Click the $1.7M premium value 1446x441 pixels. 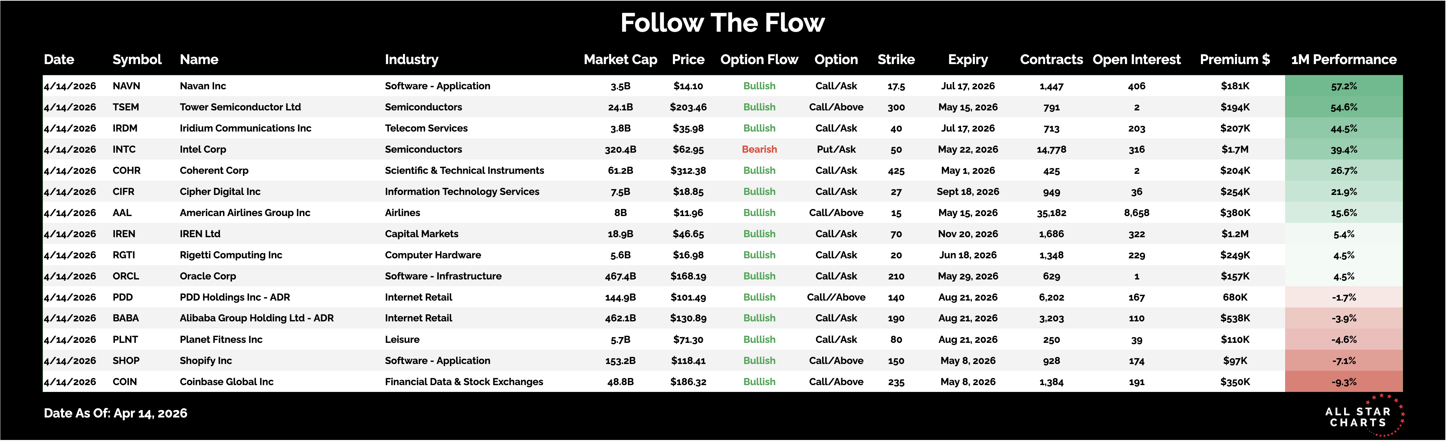coord(1234,149)
